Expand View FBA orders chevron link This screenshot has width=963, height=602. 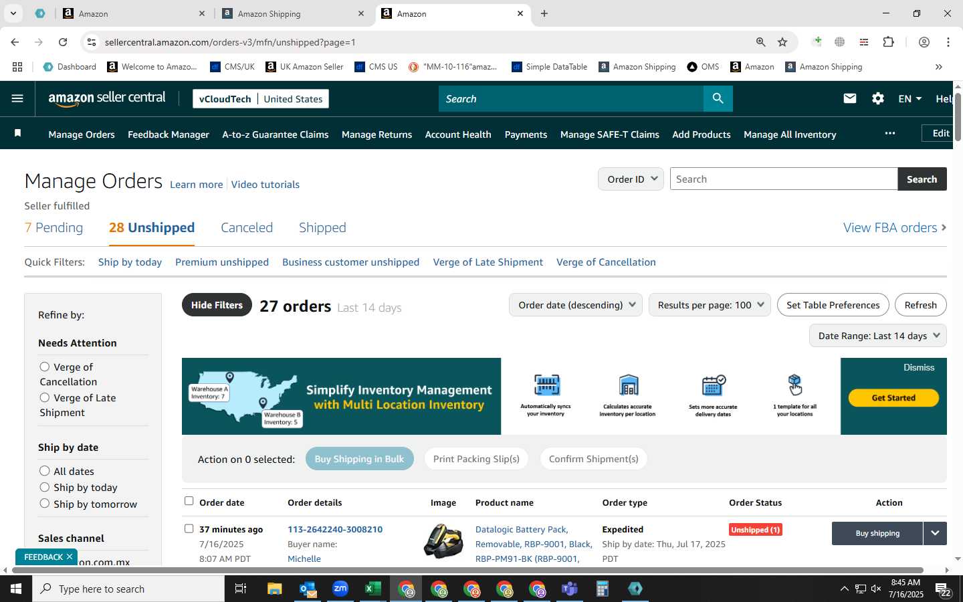tap(895, 227)
